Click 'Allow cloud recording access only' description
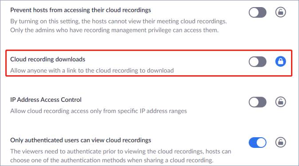299x166 pixels. pyautogui.click(x=98, y=111)
